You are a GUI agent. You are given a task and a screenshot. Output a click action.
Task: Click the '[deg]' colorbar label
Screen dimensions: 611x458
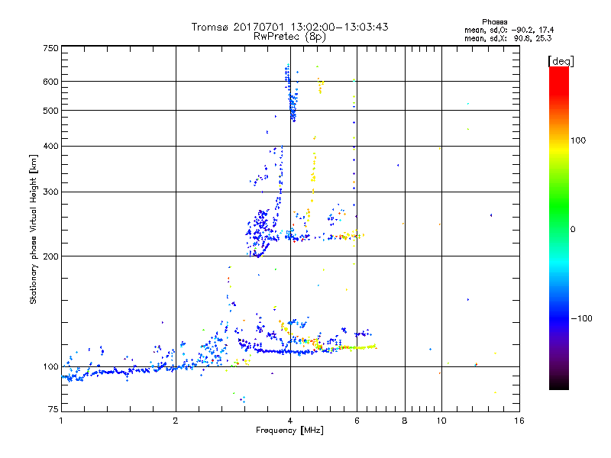pos(561,61)
